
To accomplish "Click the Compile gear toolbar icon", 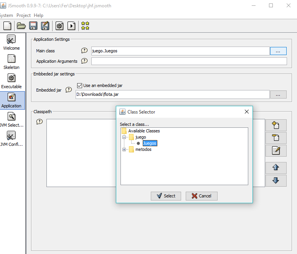I will click(59, 26).
